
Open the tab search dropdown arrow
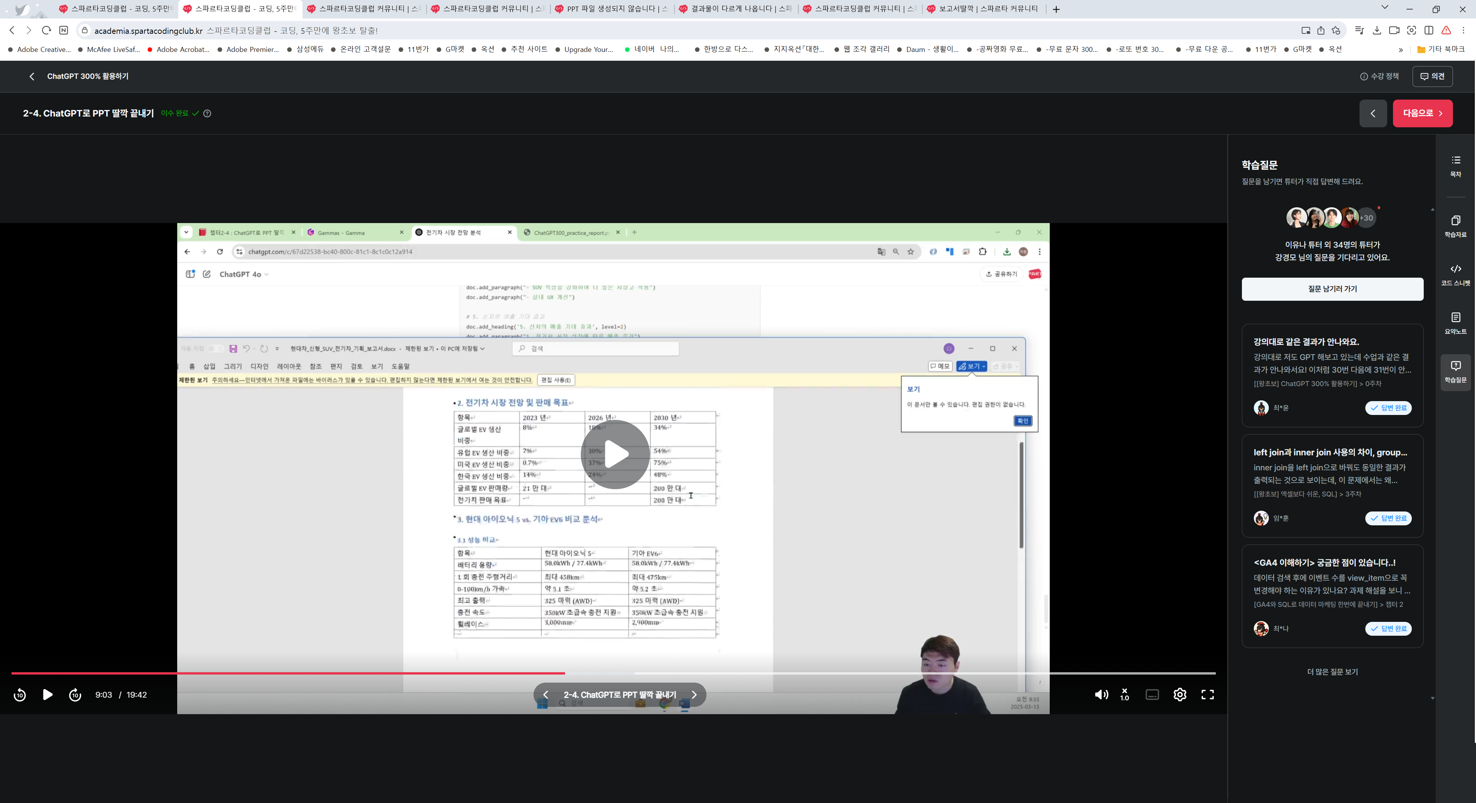pos(1384,8)
